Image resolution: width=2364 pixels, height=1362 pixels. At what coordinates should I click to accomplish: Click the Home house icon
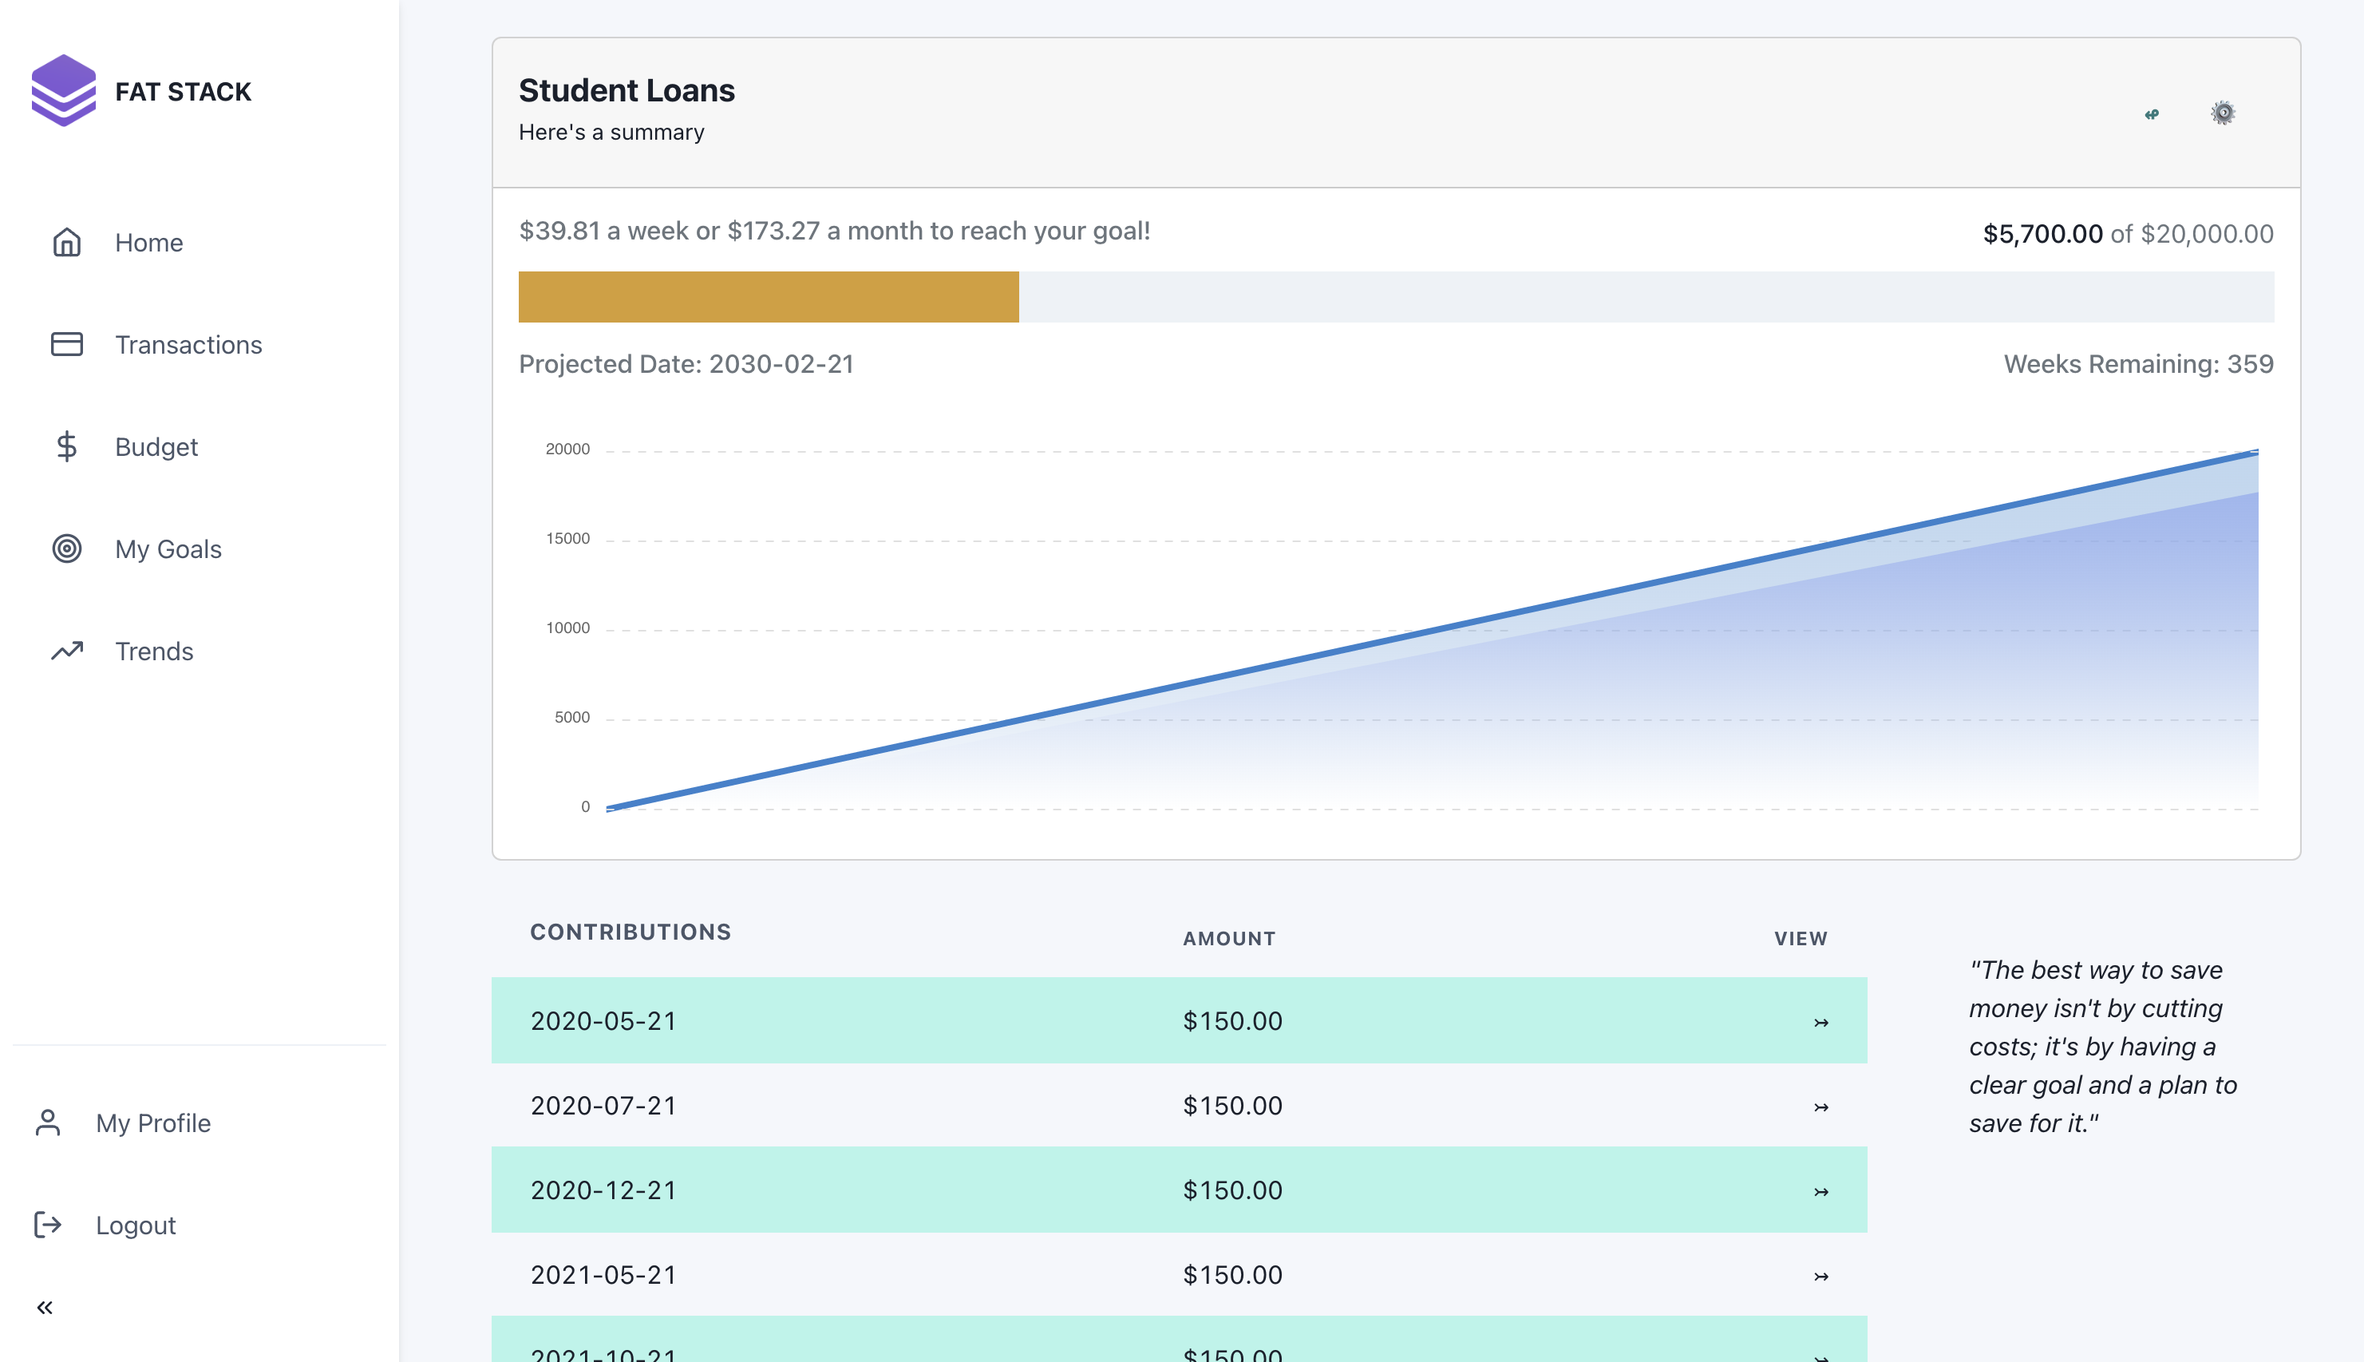(x=66, y=242)
